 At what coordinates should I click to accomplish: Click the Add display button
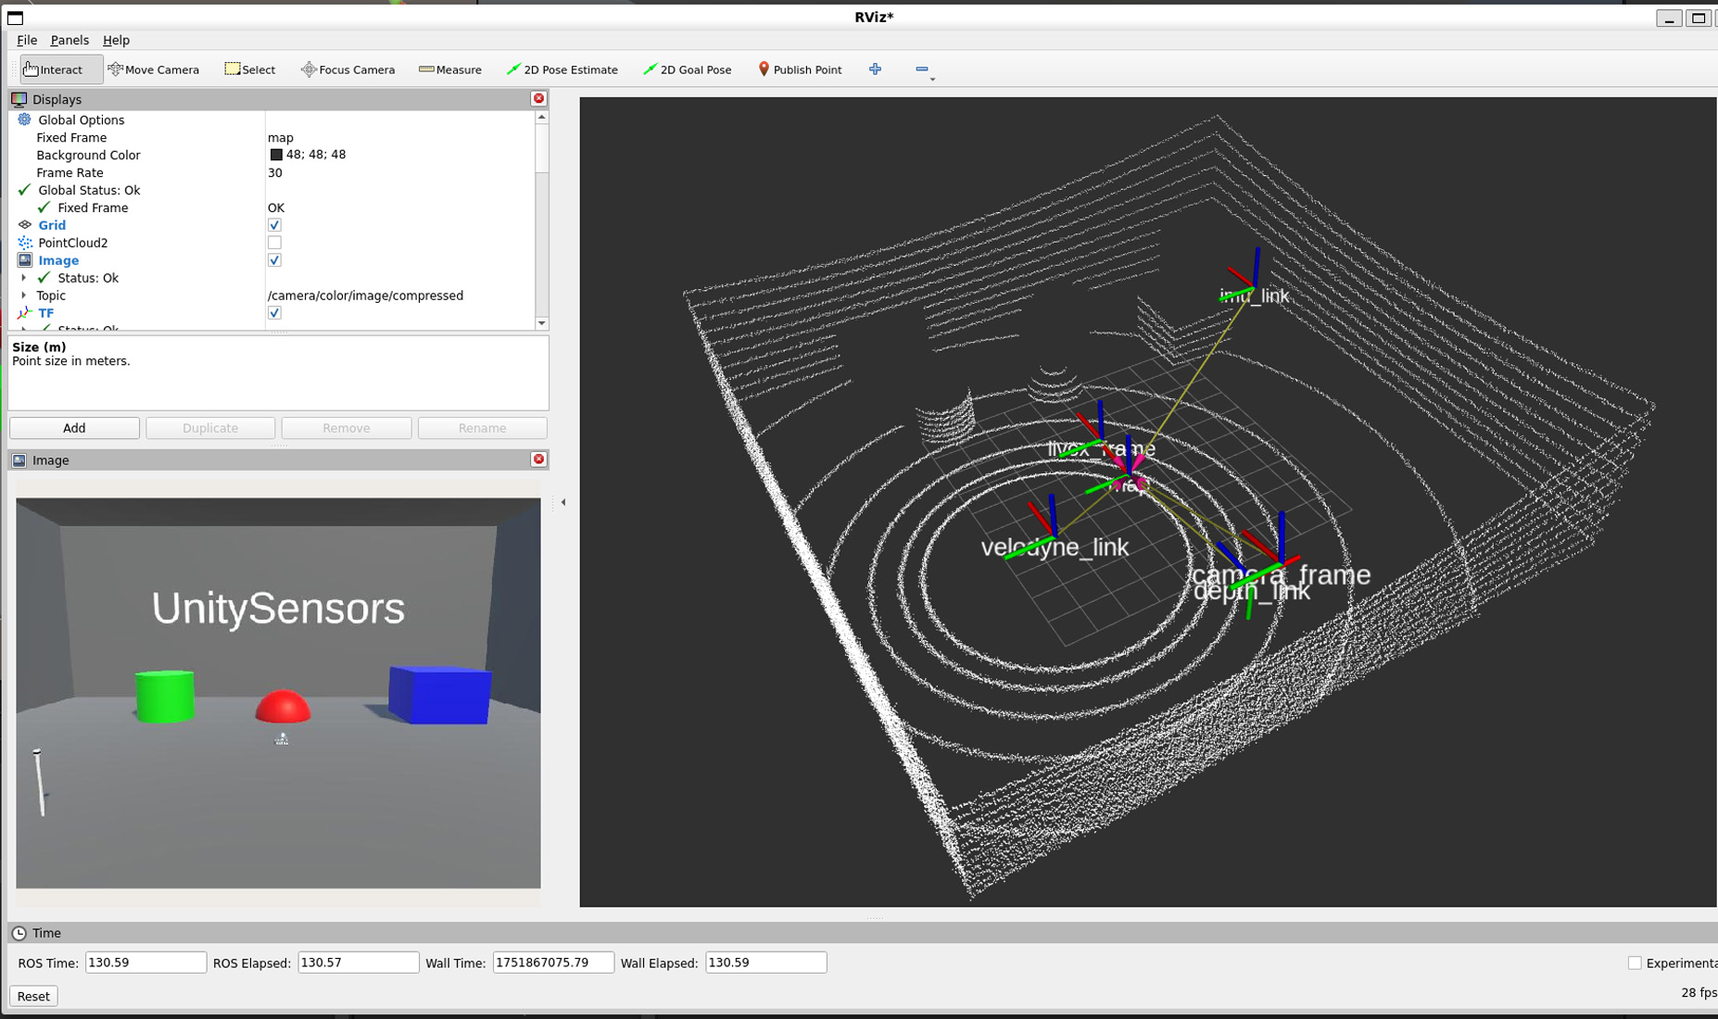tap(74, 428)
